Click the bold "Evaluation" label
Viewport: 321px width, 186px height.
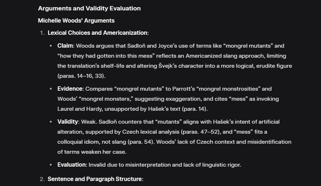[72, 165]
